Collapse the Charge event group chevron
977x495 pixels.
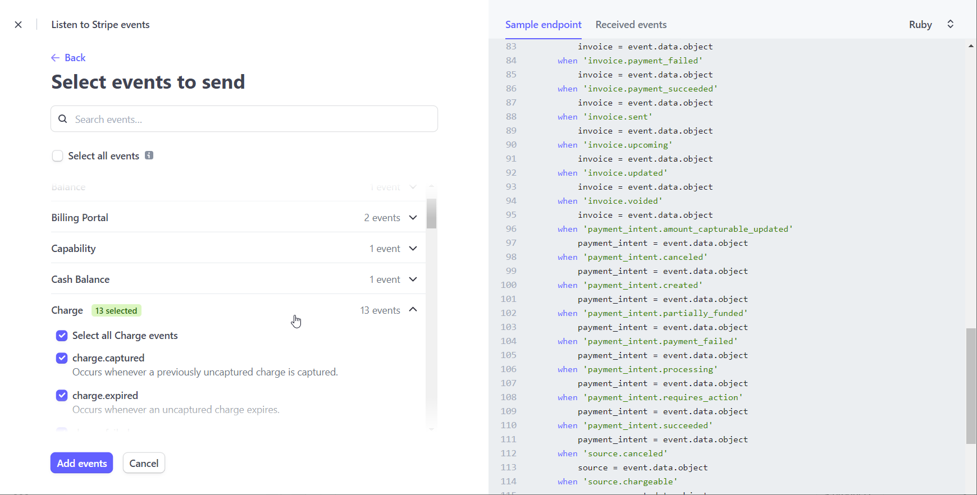(x=413, y=310)
